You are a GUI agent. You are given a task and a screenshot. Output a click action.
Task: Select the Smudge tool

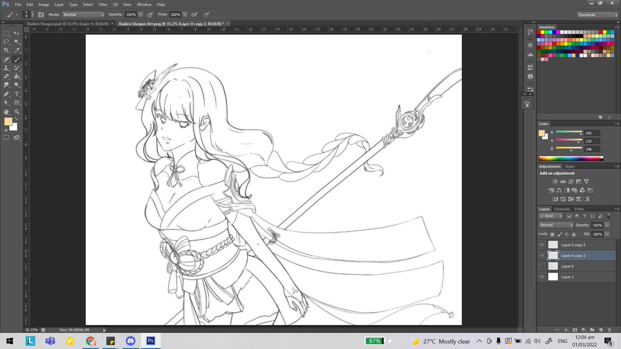coord(6,85)
